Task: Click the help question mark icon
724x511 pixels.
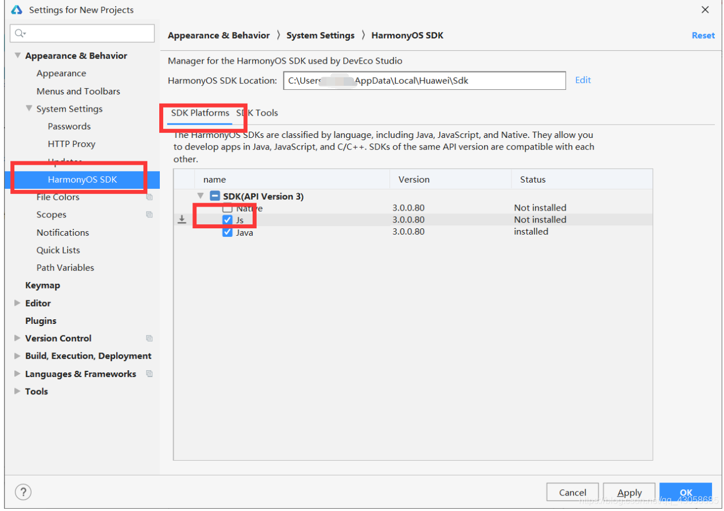Action: coord(23,492)
